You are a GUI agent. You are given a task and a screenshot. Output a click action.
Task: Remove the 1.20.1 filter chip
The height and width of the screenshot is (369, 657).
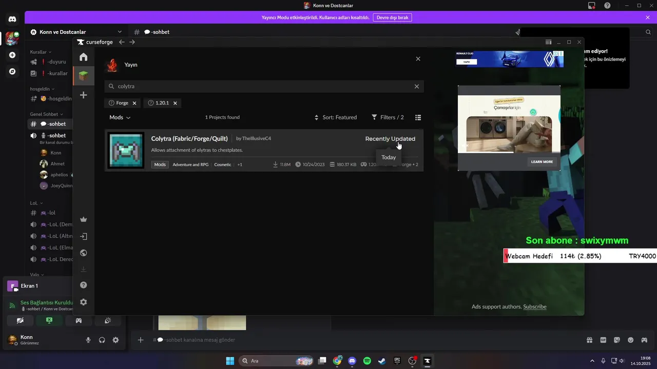point(175,103)
